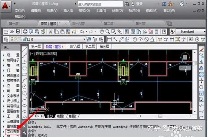Toggle the layer on/off light bulb
Screen dimensions: 208x137
(x=12, y=39)
